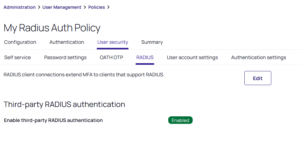Open User account settings sub-tab

tap(192, 58)
